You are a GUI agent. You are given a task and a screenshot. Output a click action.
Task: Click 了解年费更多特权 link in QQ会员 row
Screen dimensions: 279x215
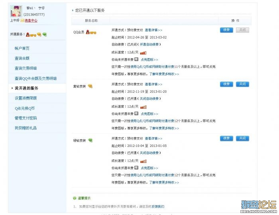pos(164,74)
